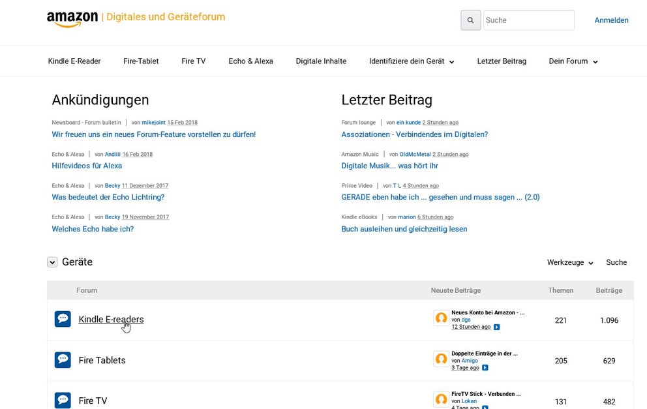Collapse the Geräte section with its arrow
This screenshot has width=647, height=409.
tap(52, 262)
